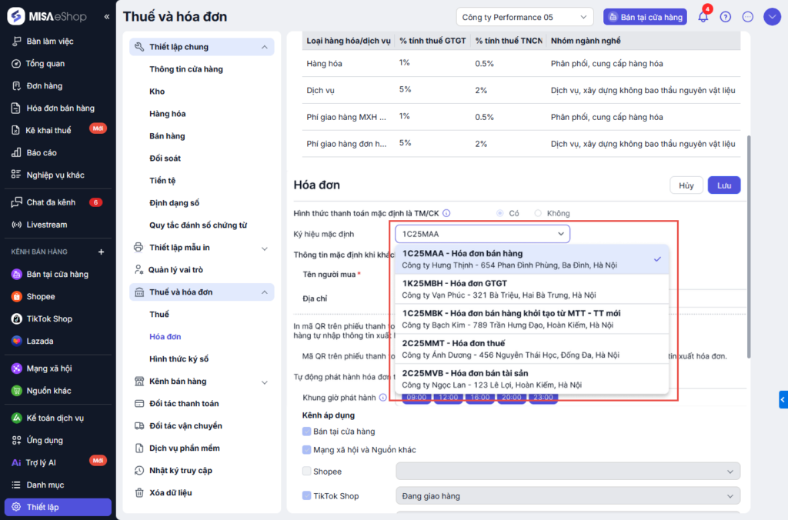788x520 pixels.
Task: Choose 2C25MVB - Hóa đơn bán tài sản
Action: [x=532, y=378]
